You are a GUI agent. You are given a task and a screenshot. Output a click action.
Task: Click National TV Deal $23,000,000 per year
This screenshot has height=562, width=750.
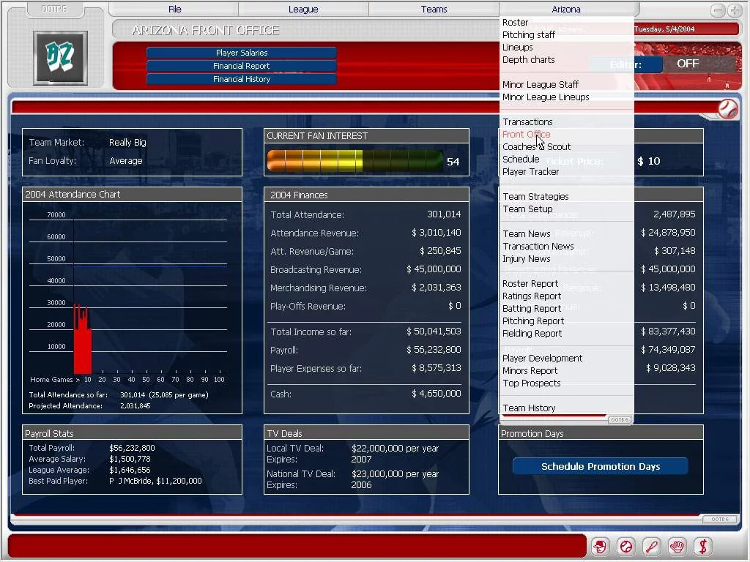(395, 473)
